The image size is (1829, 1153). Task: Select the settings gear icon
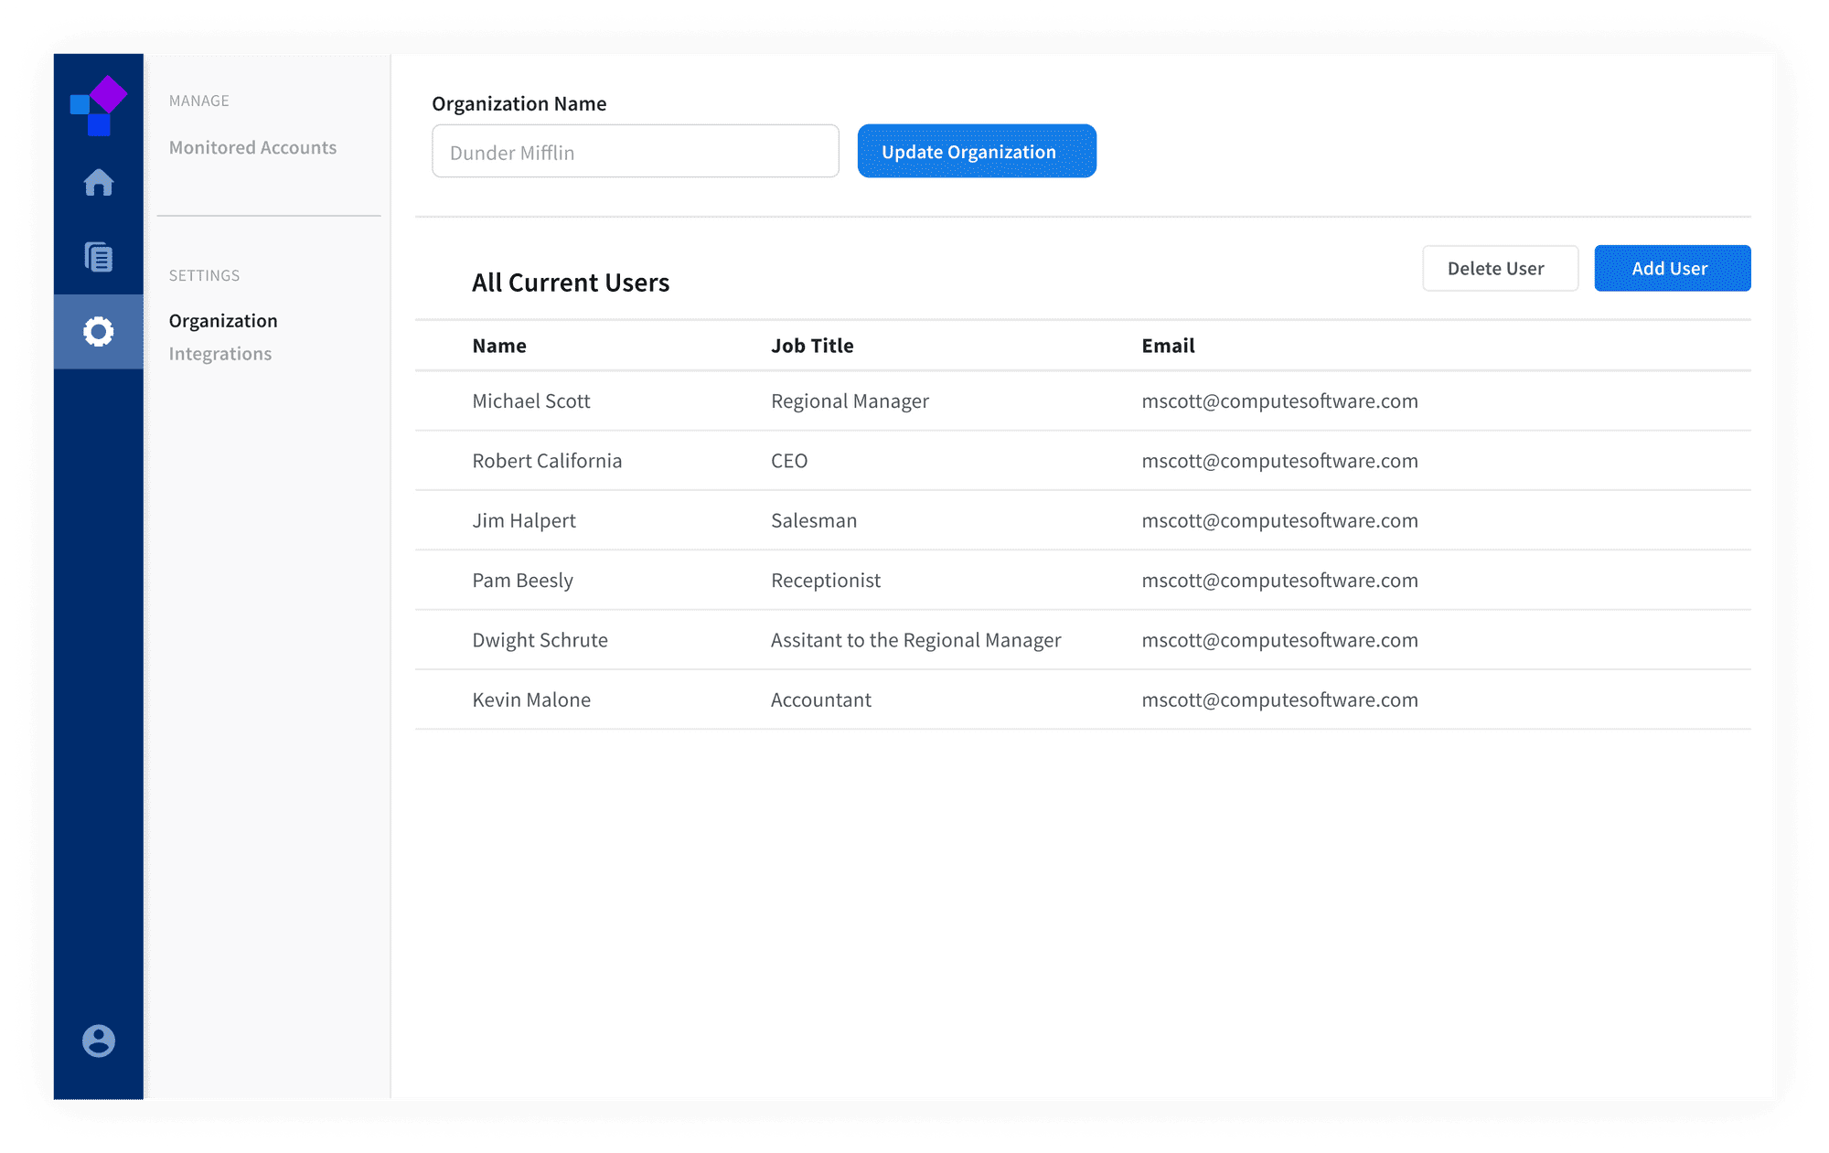98,331
